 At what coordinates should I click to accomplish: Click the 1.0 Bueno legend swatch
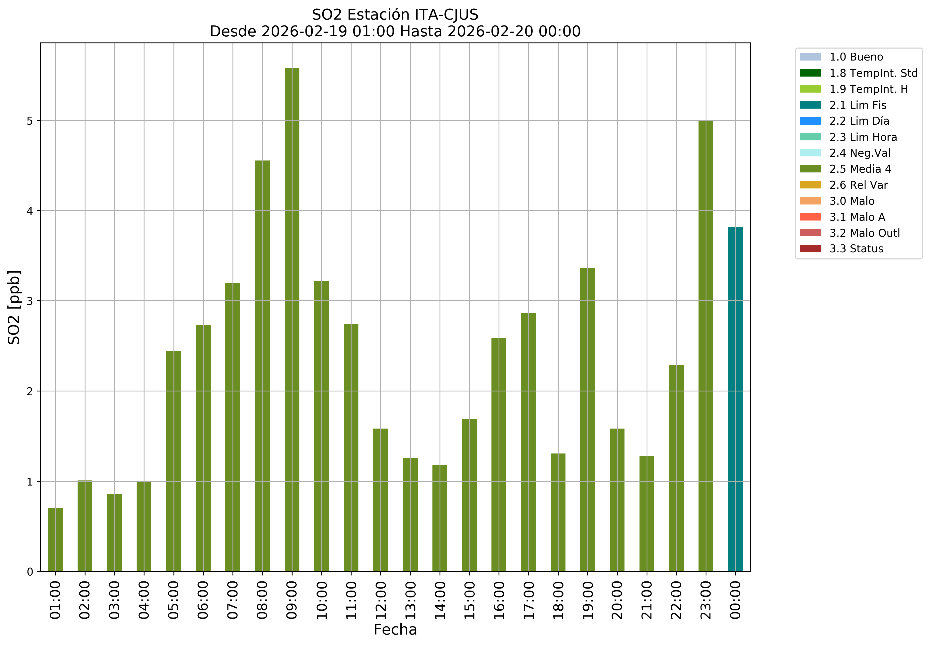[810, 57]
